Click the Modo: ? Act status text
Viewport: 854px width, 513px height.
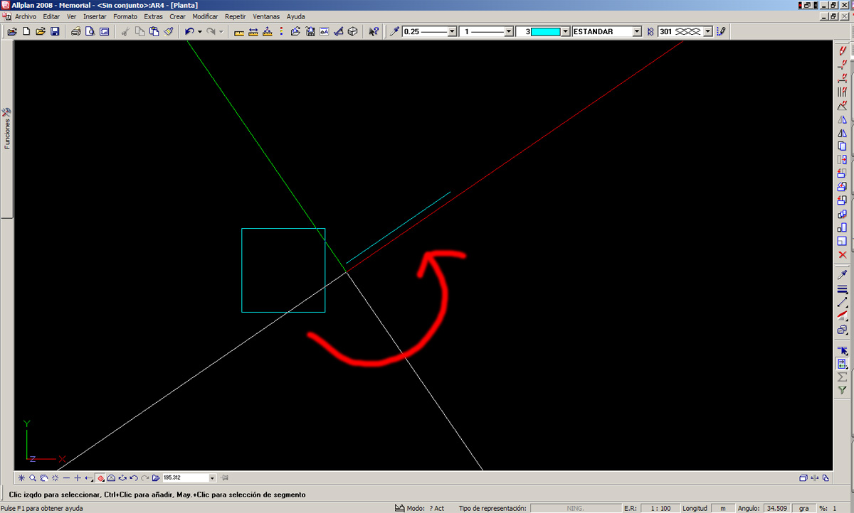(426, 508)
